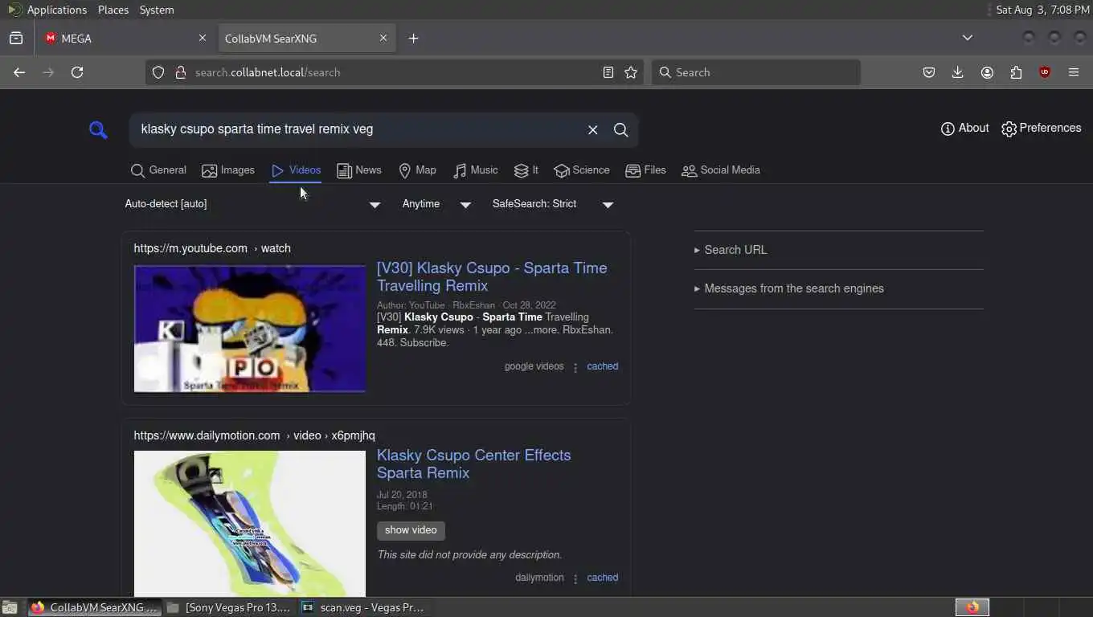Open the uBlock Origin extension icon
Viewport: 1093px width, 617px height.
1045,72
